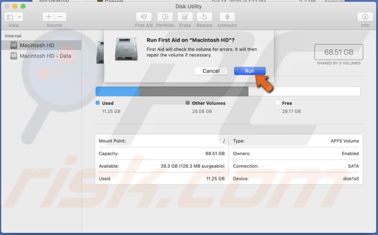
Task: Click the hard drive icon in dialog
Action: (x=126, y=49)
